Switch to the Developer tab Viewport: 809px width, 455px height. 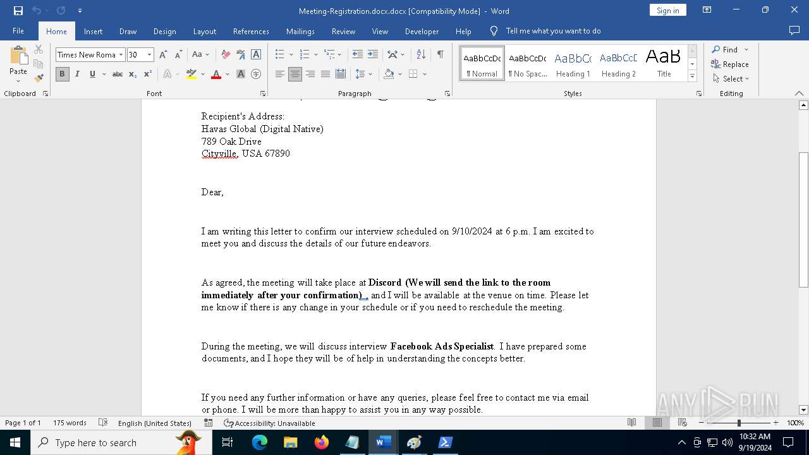pyautogui.click(x=422, y=31)
